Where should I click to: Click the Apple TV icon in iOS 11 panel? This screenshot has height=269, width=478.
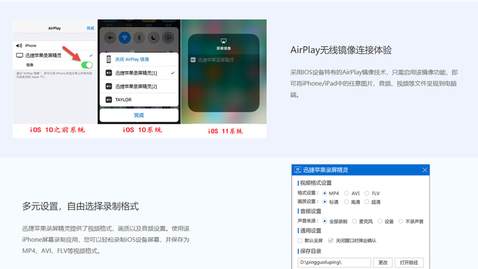193,60
